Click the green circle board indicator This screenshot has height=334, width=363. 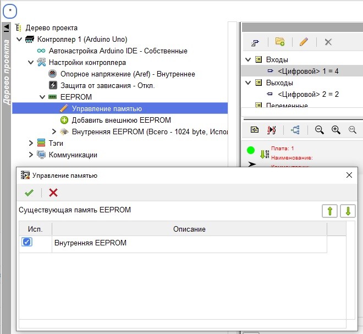(x=251, y=150)
